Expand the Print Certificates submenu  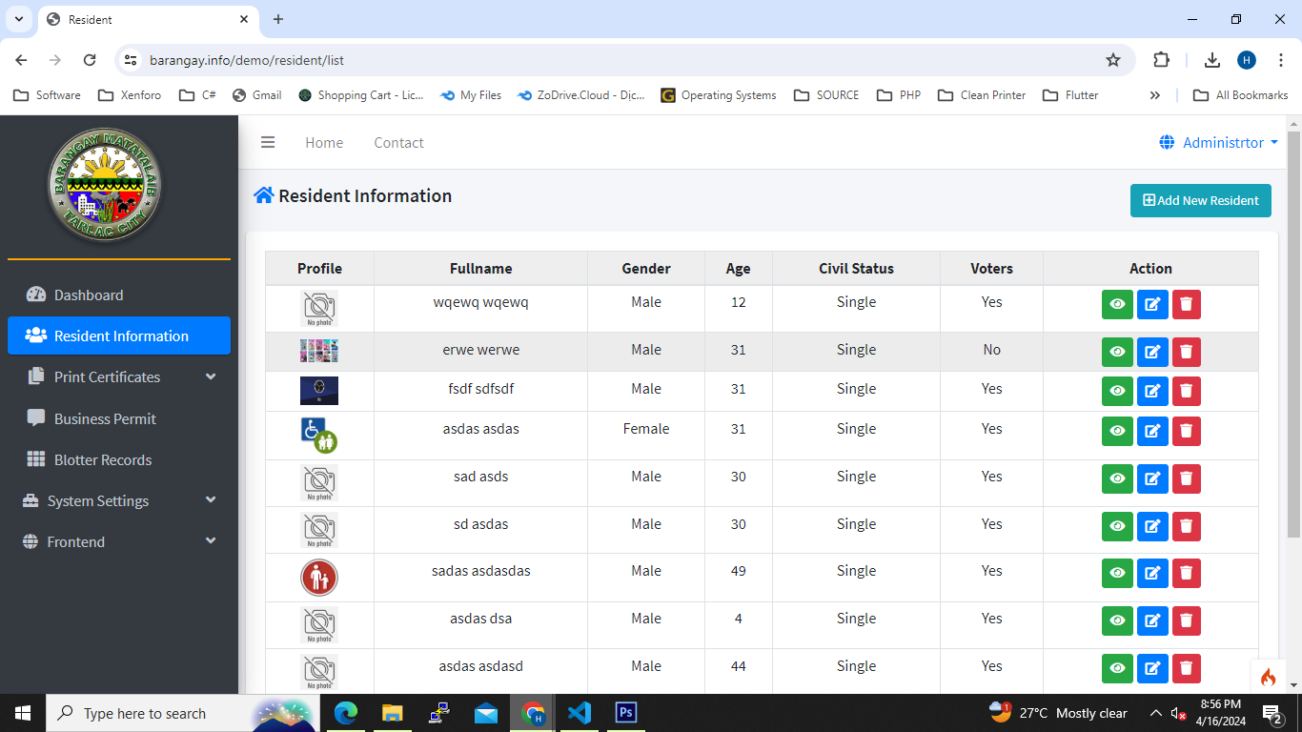pos(119,377)
